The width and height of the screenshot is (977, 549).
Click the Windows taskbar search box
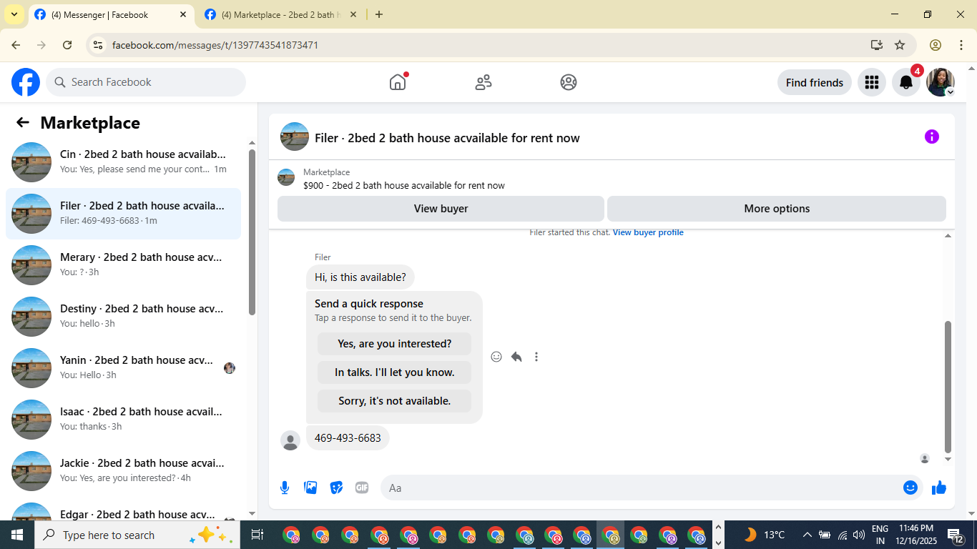pos(137,535)
